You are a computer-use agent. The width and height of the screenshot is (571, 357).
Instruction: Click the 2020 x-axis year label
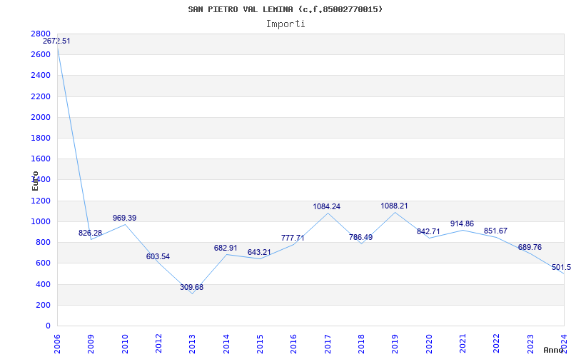(x=429, y=343)
